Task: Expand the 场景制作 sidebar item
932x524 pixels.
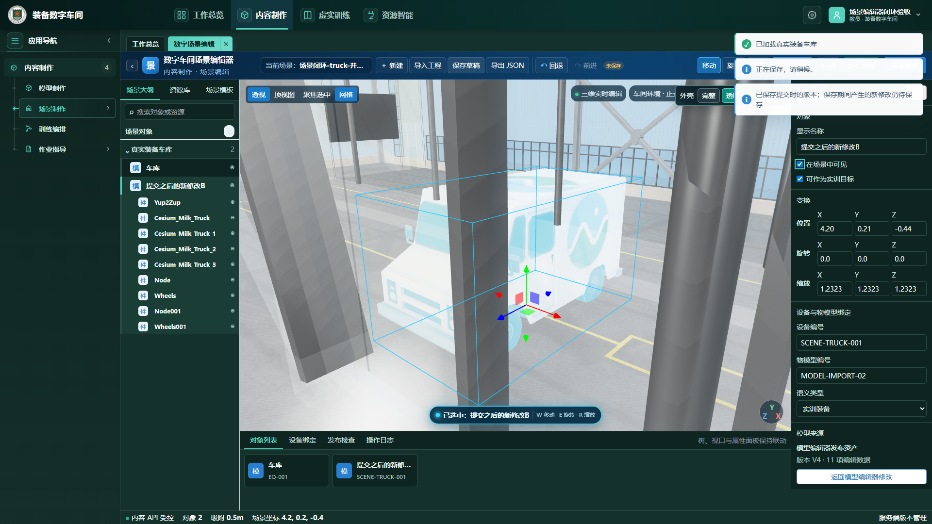Action: coord(108,109)
